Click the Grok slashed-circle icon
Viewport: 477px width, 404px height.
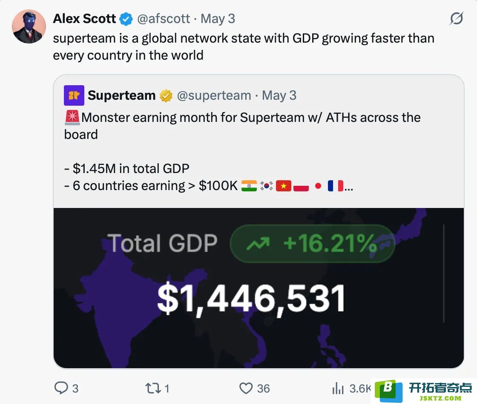click(456, 19)
